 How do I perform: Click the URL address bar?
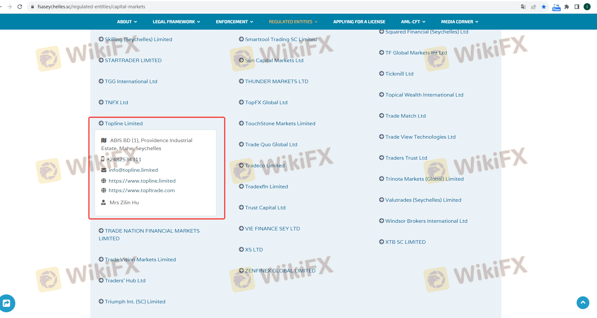pos(255,7)
